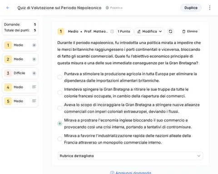
Task: Click the Pubblico visibility label
Action: click(116, 8)
